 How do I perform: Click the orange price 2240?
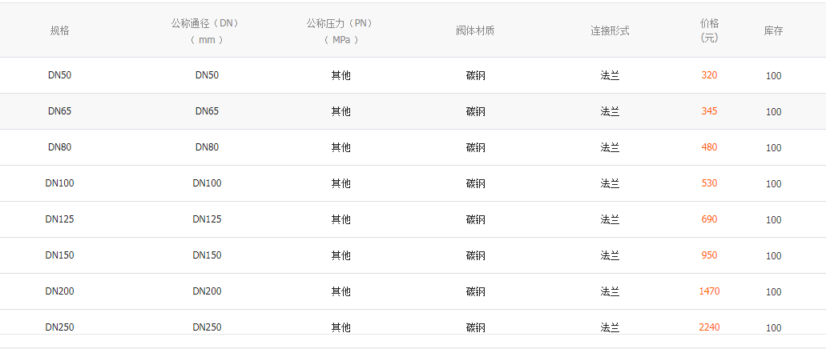(709, 327)
